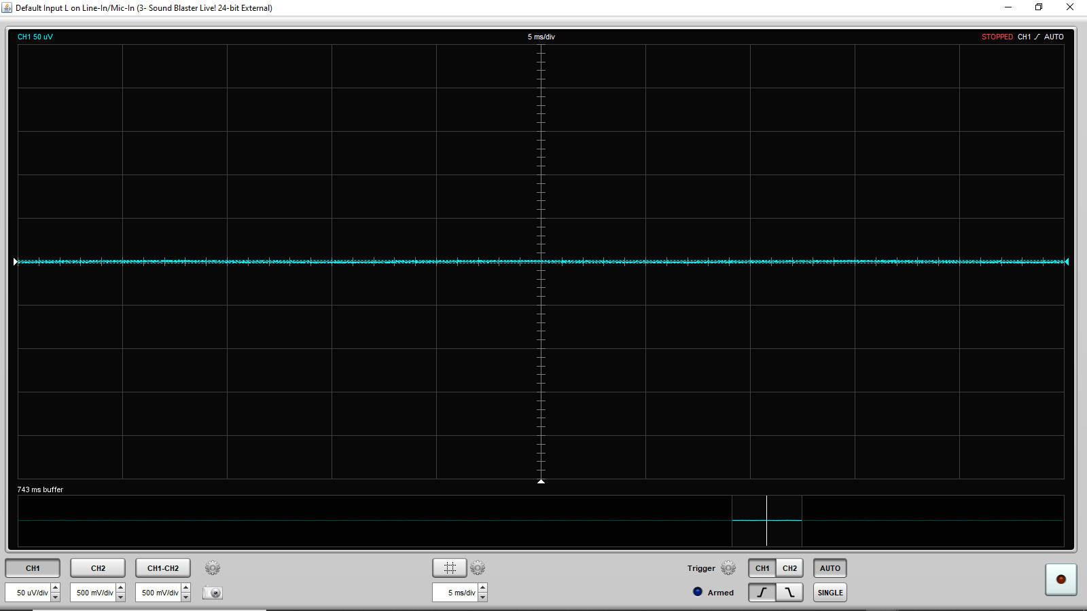Click the 5 ms/div timebase field

[456, 593]
